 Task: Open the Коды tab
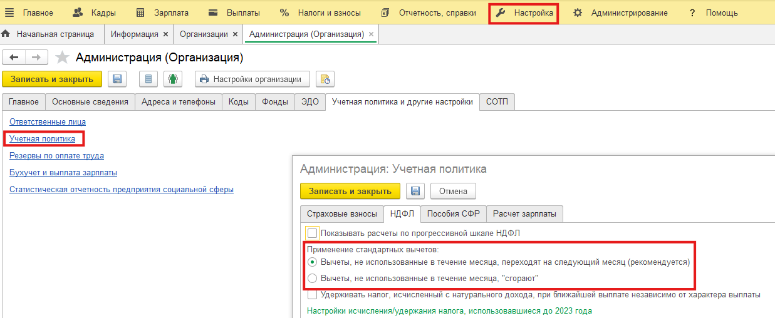239,102
